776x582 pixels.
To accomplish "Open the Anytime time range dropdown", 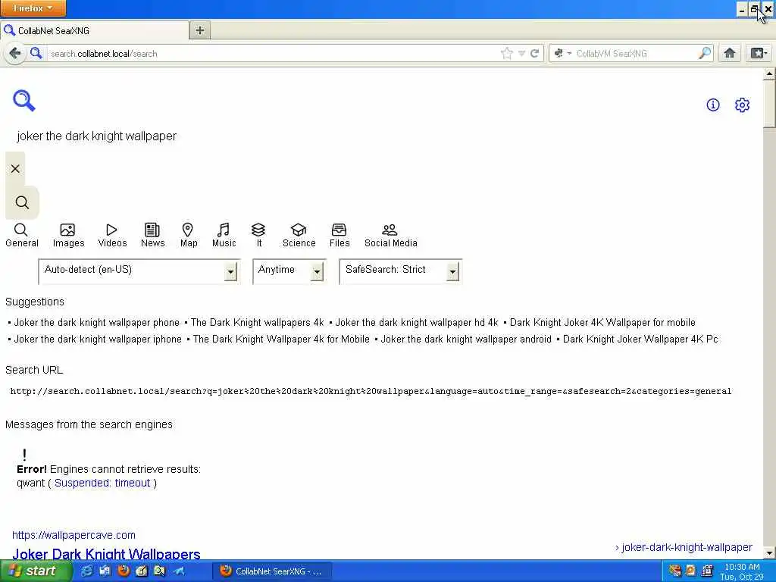I will point(289,271).
